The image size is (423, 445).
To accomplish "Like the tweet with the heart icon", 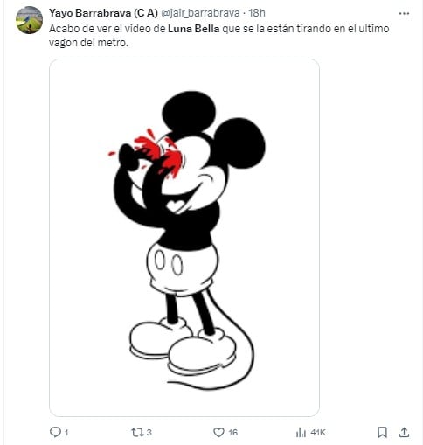I will [218, 432].
